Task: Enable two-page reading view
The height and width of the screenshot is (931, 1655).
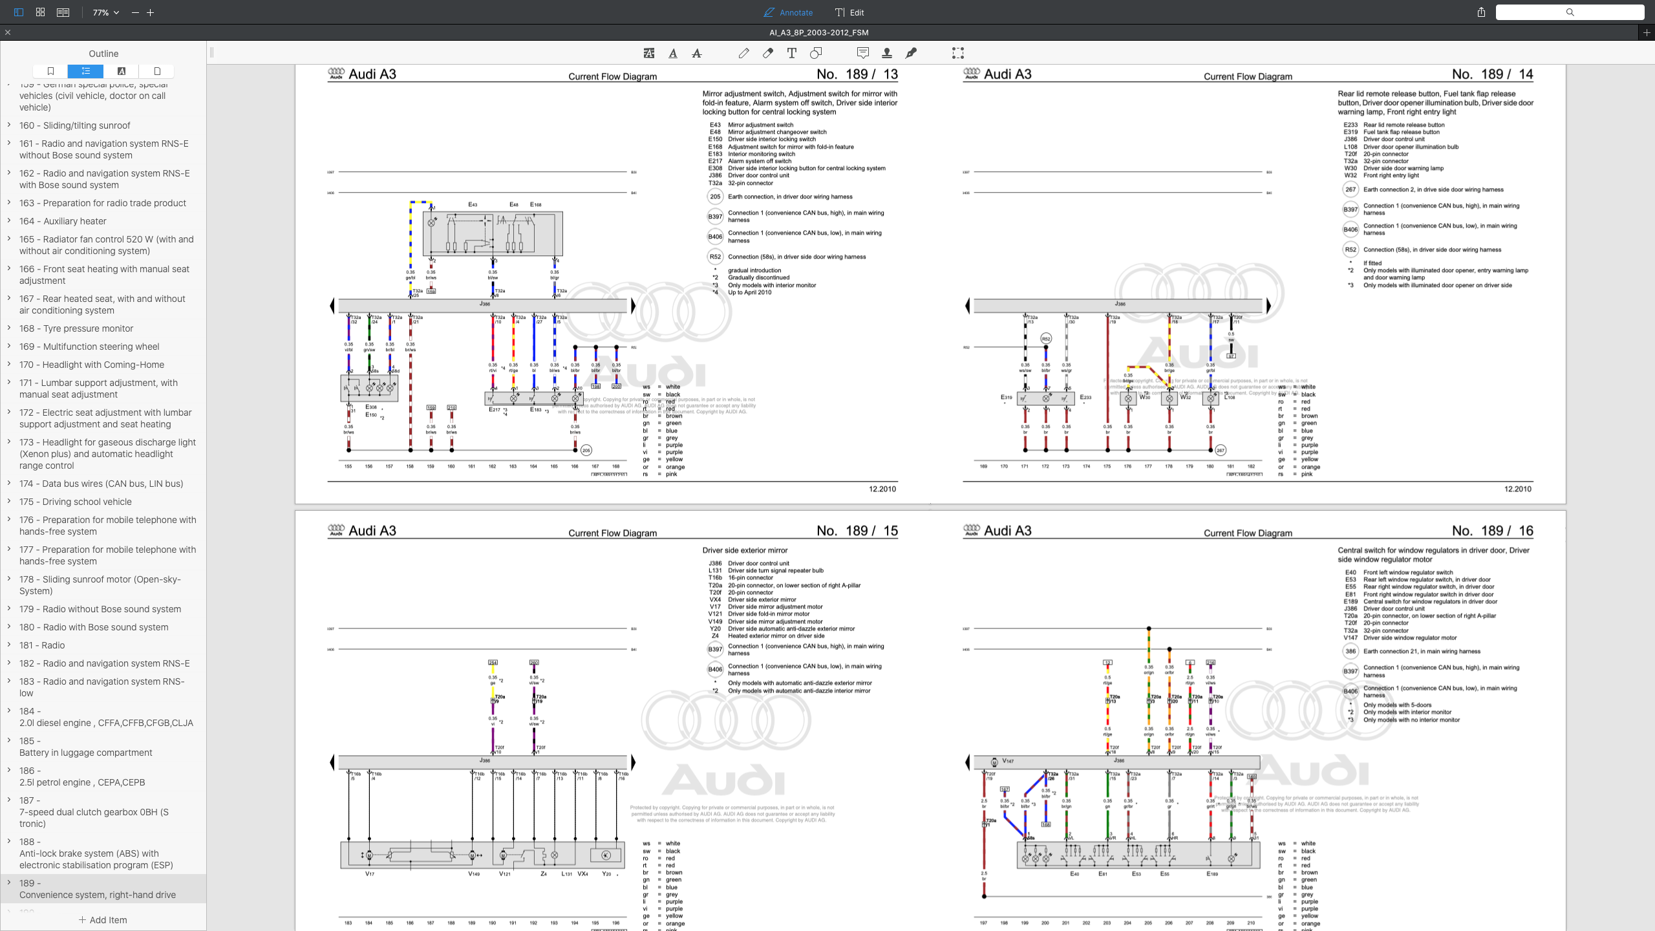Action: (x=63, y=12)
